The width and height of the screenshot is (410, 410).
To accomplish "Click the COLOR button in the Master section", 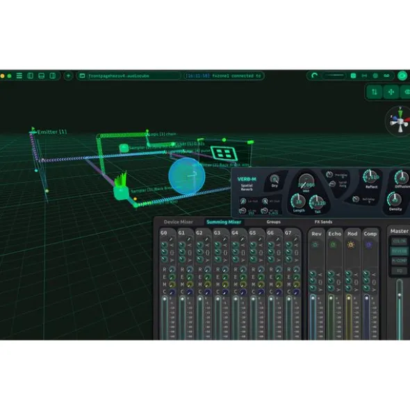I will coord(400,241).
